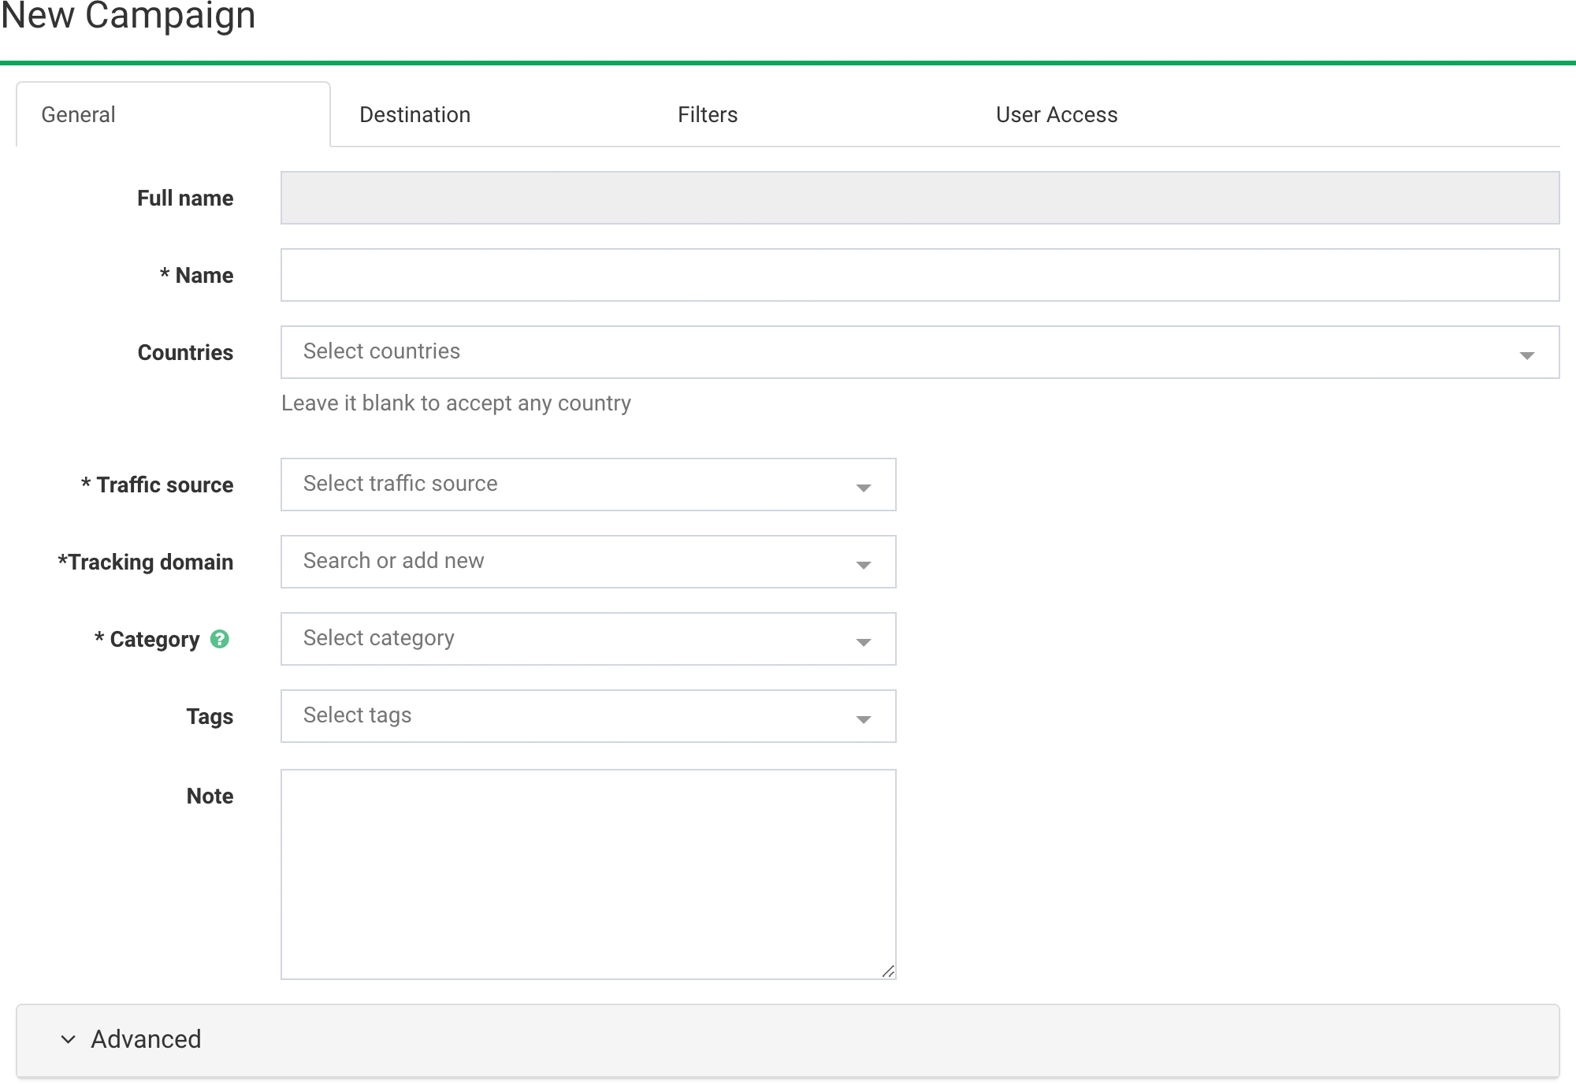Switch to the Filters tab
The height and width of the screenshot is (1084, 1576).
click(x=707, y=115)
